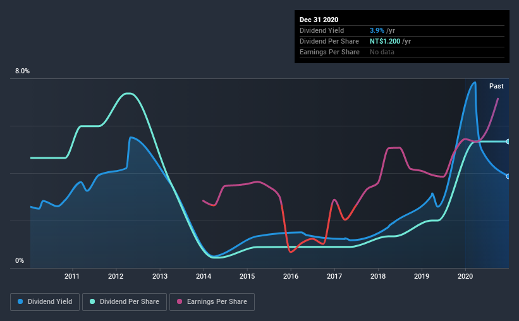519x321 pixels.
Task: Click the tooltip Dividend Yield row label
Action: click(x=322, y=30)
